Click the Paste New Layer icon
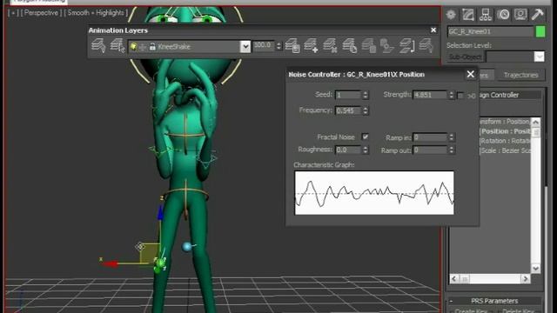The width and height of the screenshot is (557, 313). click(x=387, y=46)
